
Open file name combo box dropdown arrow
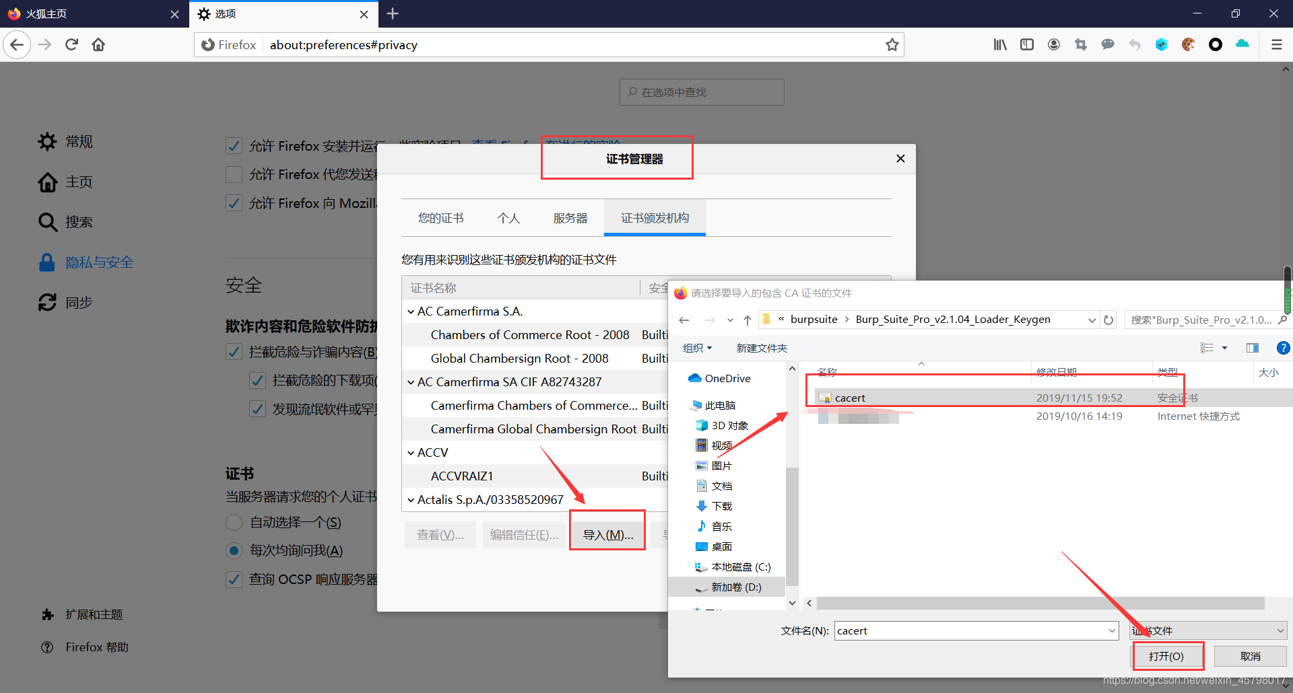pos(1112,630)
